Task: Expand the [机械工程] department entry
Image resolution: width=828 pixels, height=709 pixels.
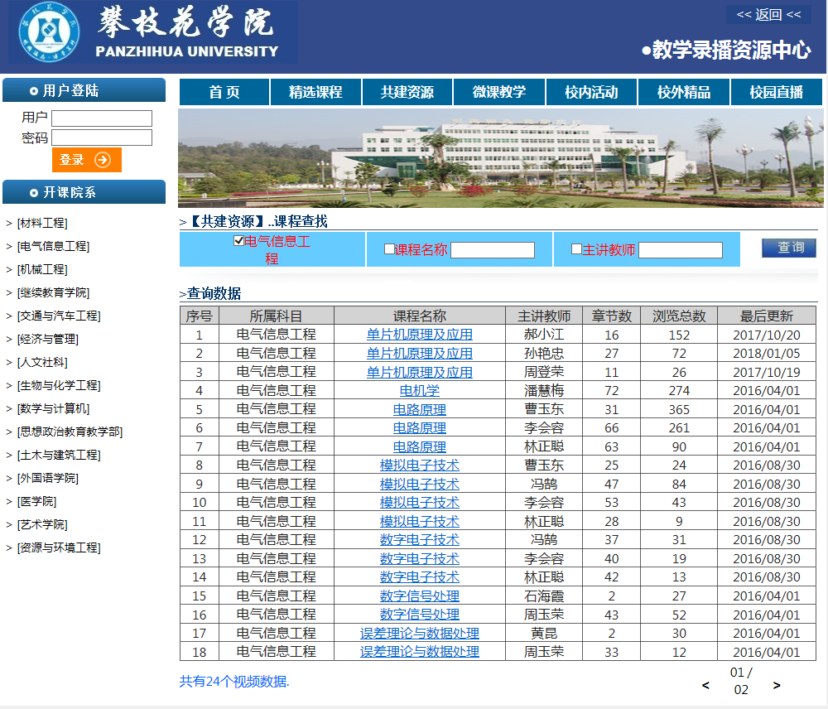Action: (42, 269)
